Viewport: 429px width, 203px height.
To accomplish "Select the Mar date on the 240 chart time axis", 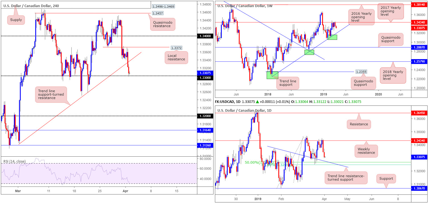I will click(18, 191).
